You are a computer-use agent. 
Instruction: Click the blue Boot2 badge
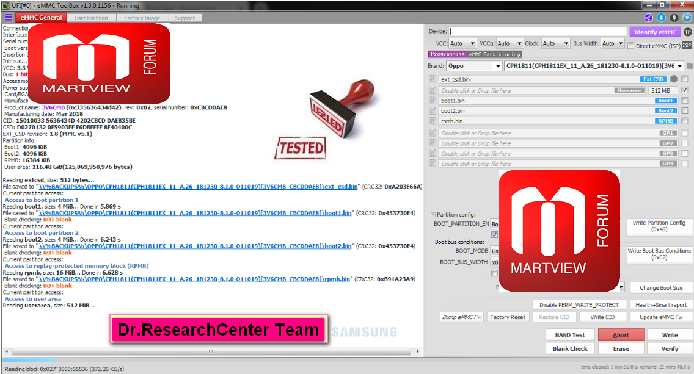665,111
